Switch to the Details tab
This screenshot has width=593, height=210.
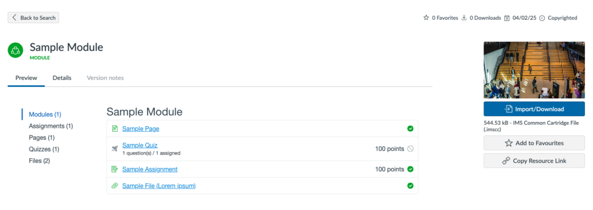62,78
